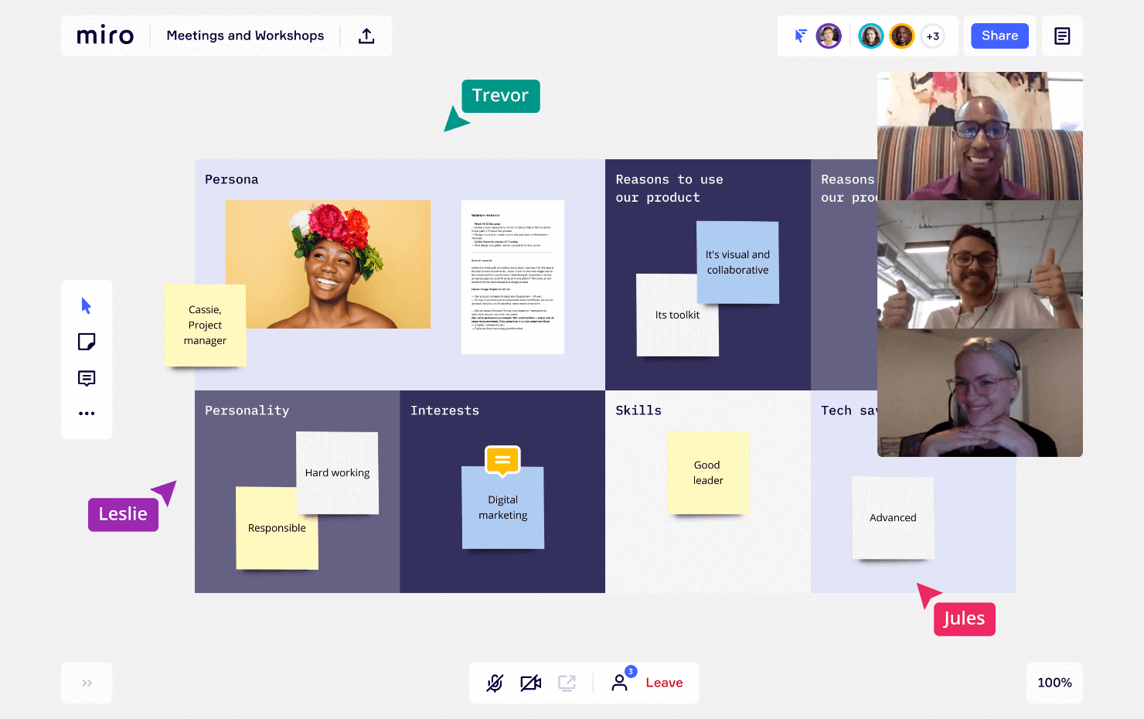Click the Share button
The width and height of the screenshot is (1144, 719).
pyautogui.click(x=999, y=36)
